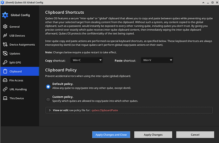This screenshot has width=219, height=143.
Task: Minimize the Global Config window
Action: [208, 3]
